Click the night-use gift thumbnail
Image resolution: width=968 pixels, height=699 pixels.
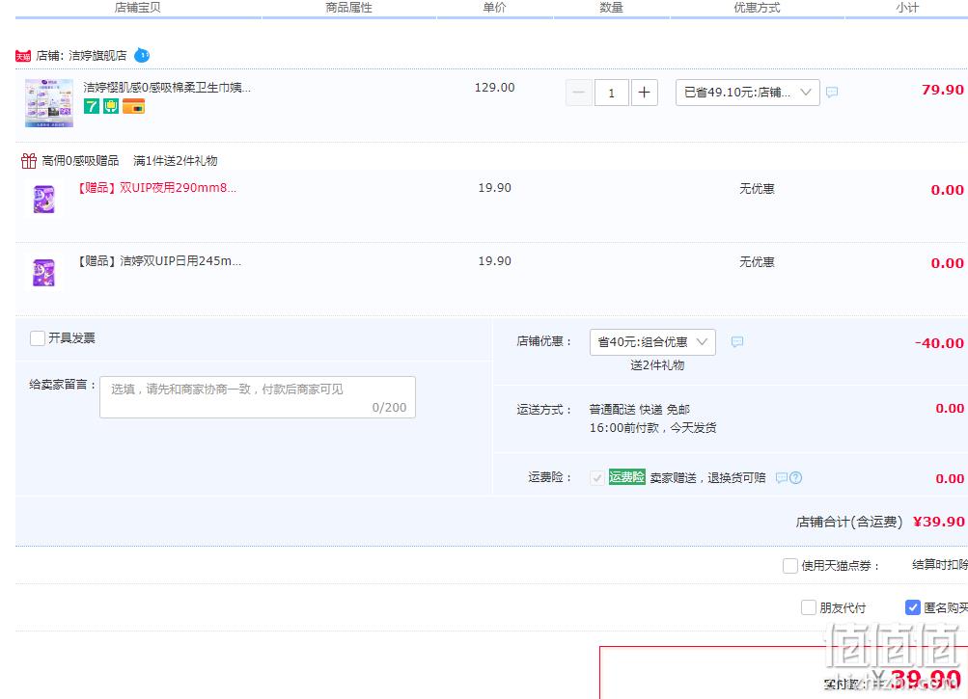tap(43, 200)
